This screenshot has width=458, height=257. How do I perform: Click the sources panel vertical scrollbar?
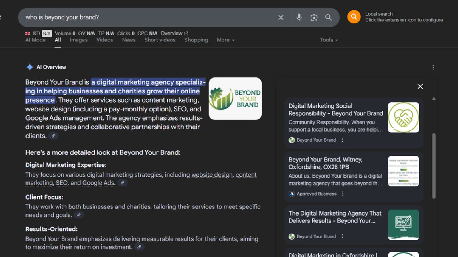(434, 166)
